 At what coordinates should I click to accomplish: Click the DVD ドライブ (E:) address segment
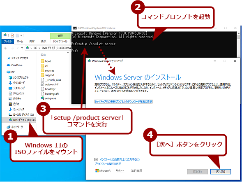[56, 48]
